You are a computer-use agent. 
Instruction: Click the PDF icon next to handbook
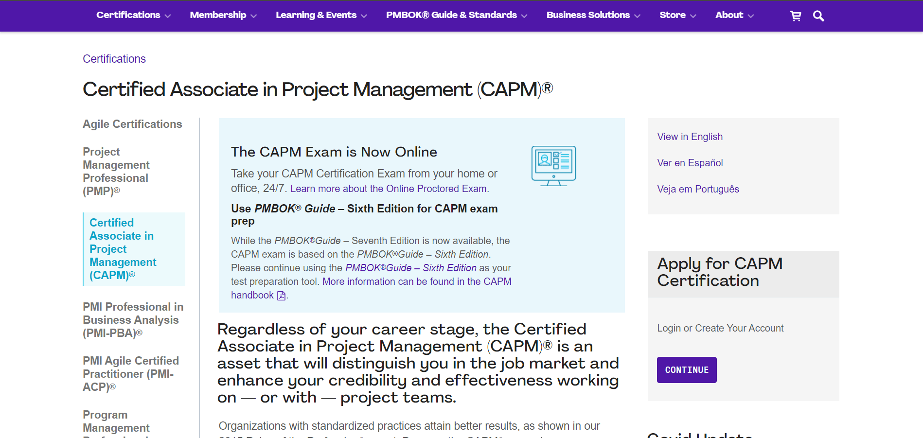tap(281, 296)
